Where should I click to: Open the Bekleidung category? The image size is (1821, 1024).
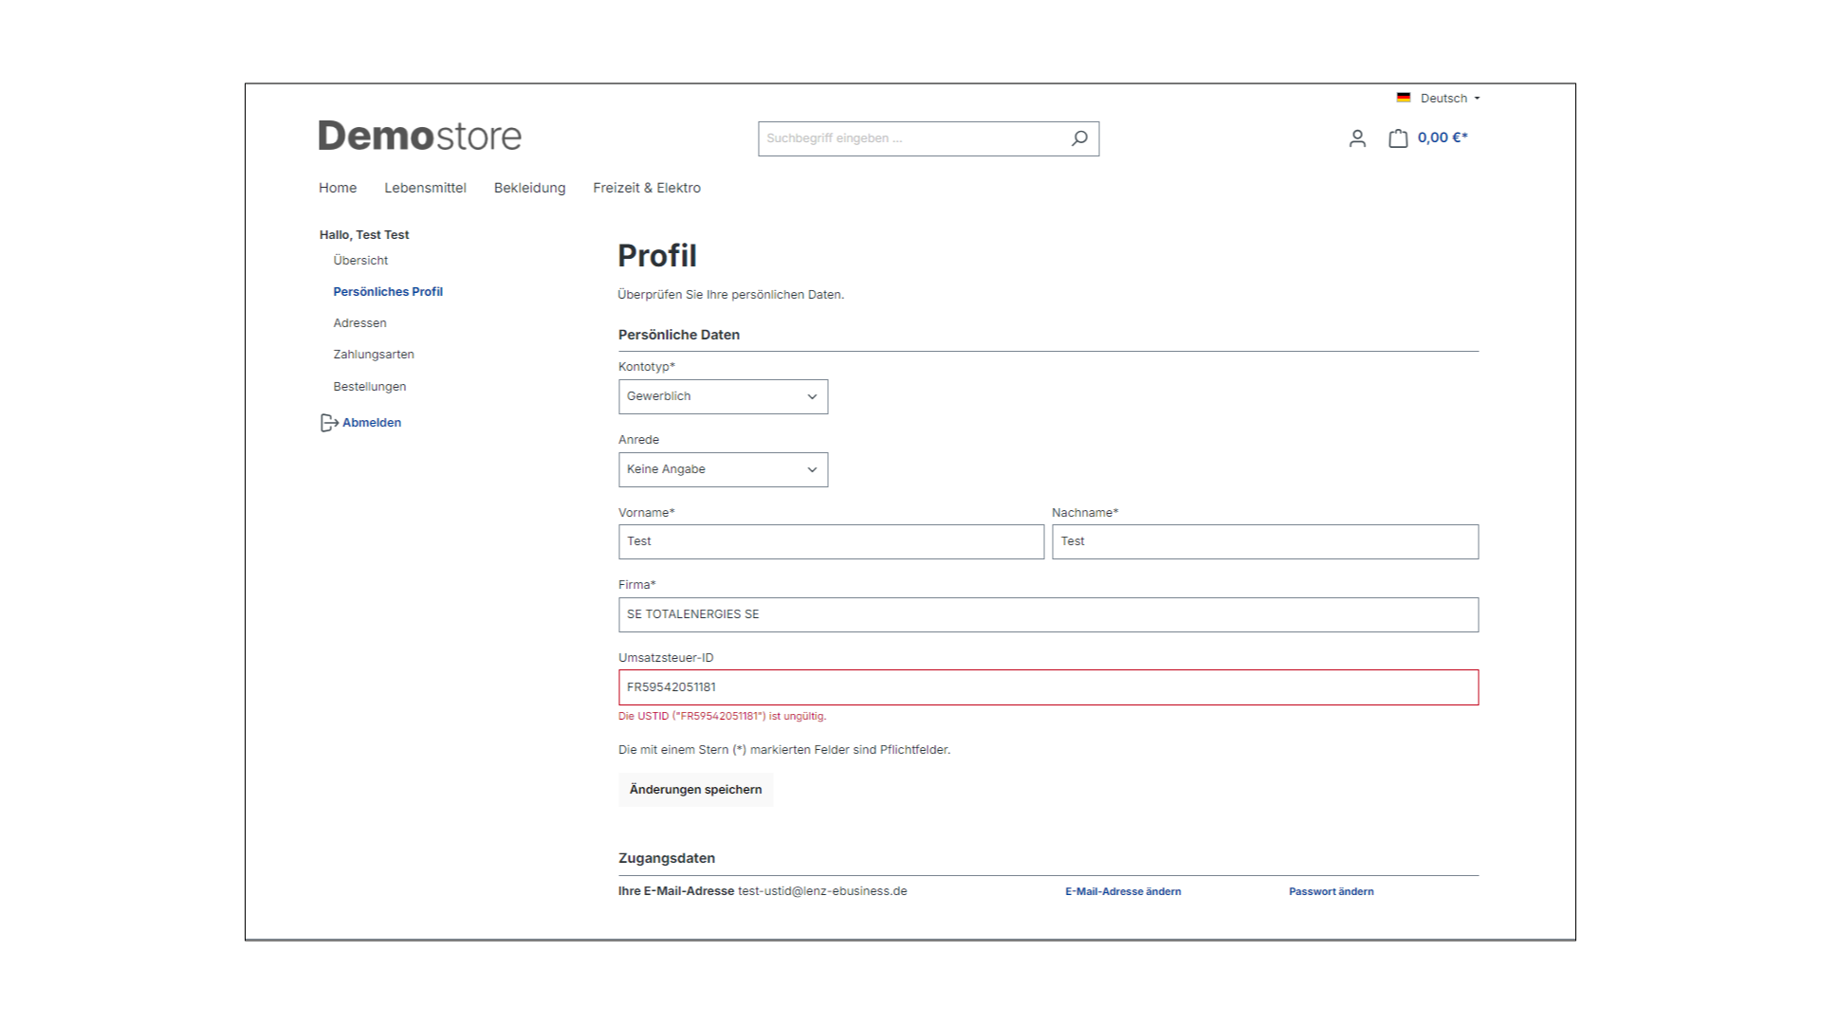529,188
